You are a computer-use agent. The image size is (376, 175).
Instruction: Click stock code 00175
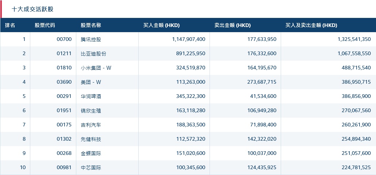pos(64,125)
